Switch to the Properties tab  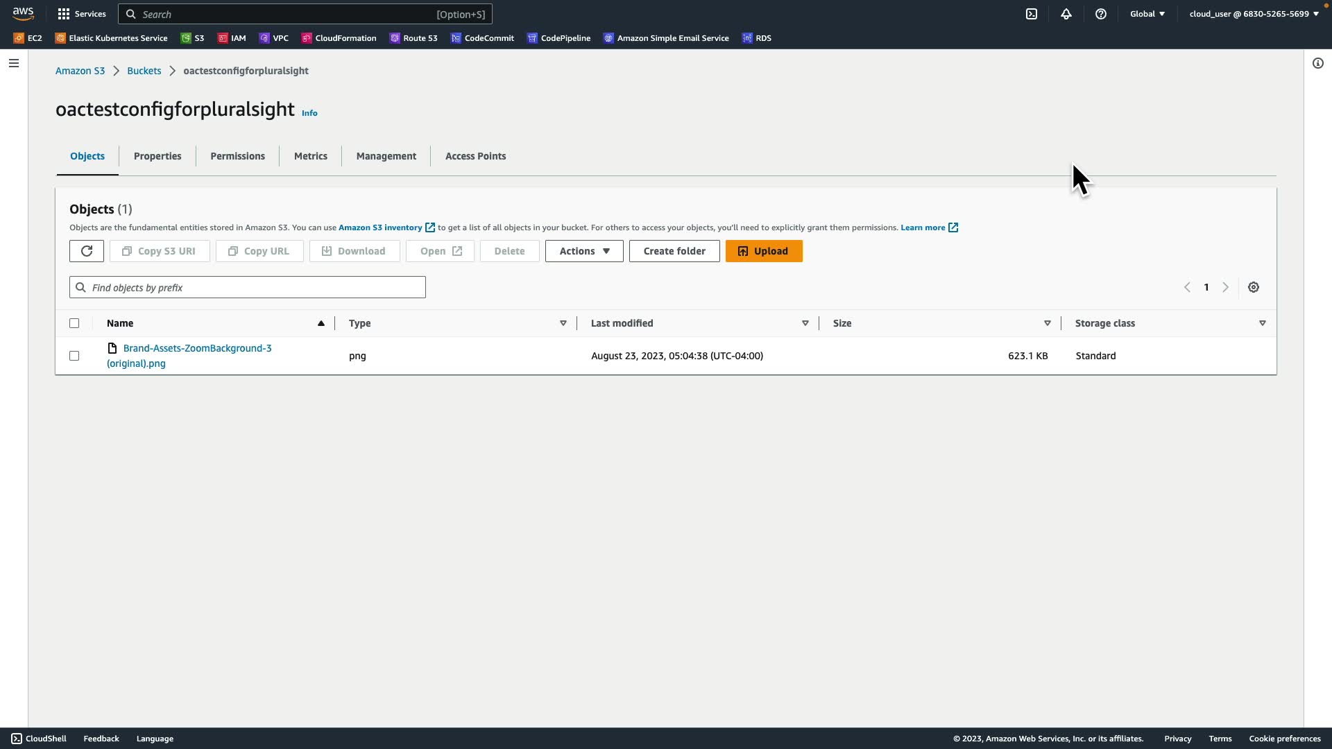157,156
